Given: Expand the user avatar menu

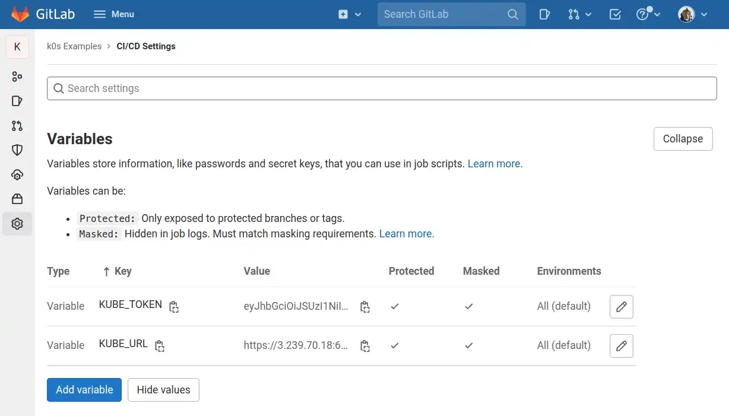Looking at the screenshot, I should tap(692, 14).
